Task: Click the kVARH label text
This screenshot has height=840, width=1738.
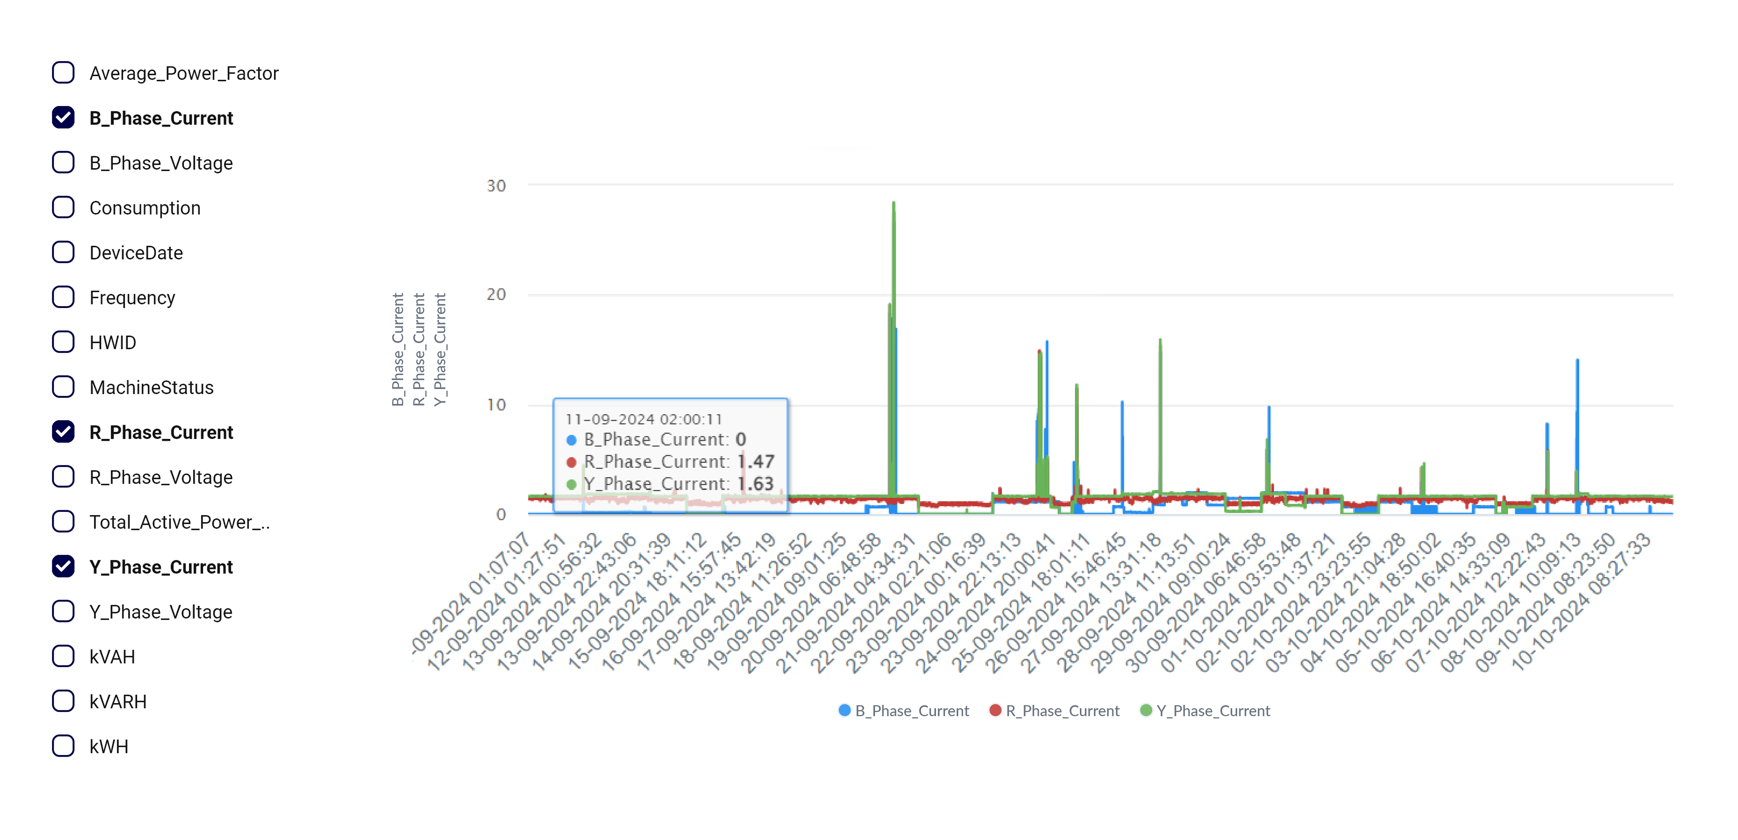Action: point(118,702)
